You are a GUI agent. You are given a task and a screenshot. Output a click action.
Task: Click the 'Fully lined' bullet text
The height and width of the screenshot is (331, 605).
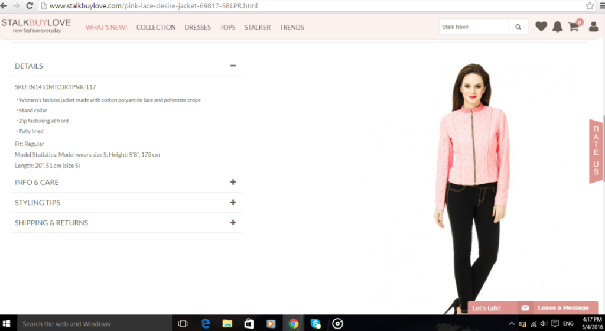click(x=31, y=131)
